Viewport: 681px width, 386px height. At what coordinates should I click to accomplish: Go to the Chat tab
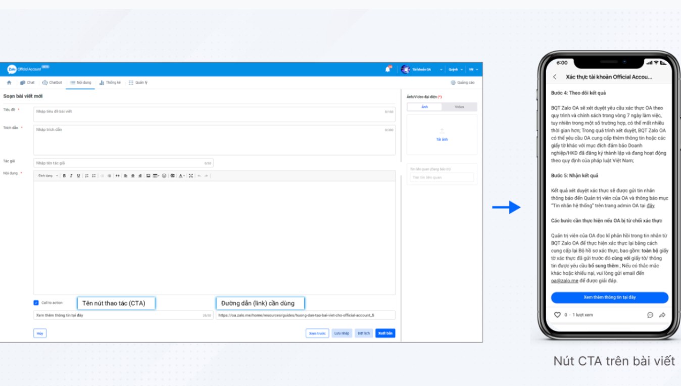point(27,82)
